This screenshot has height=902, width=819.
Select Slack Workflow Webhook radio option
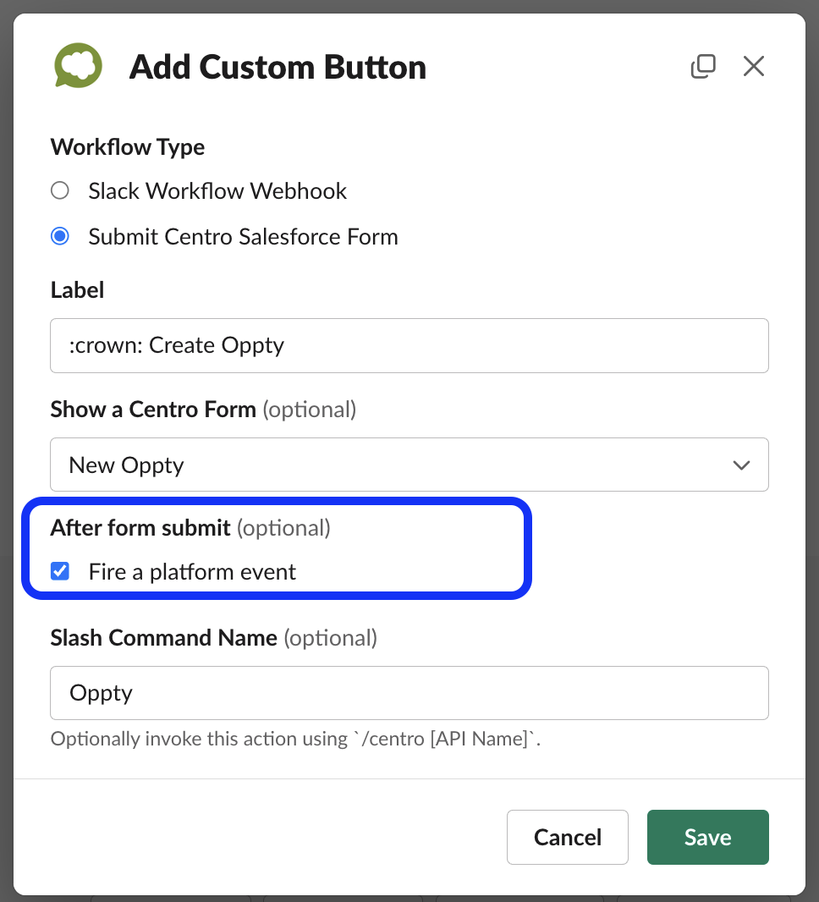[60, 190]
